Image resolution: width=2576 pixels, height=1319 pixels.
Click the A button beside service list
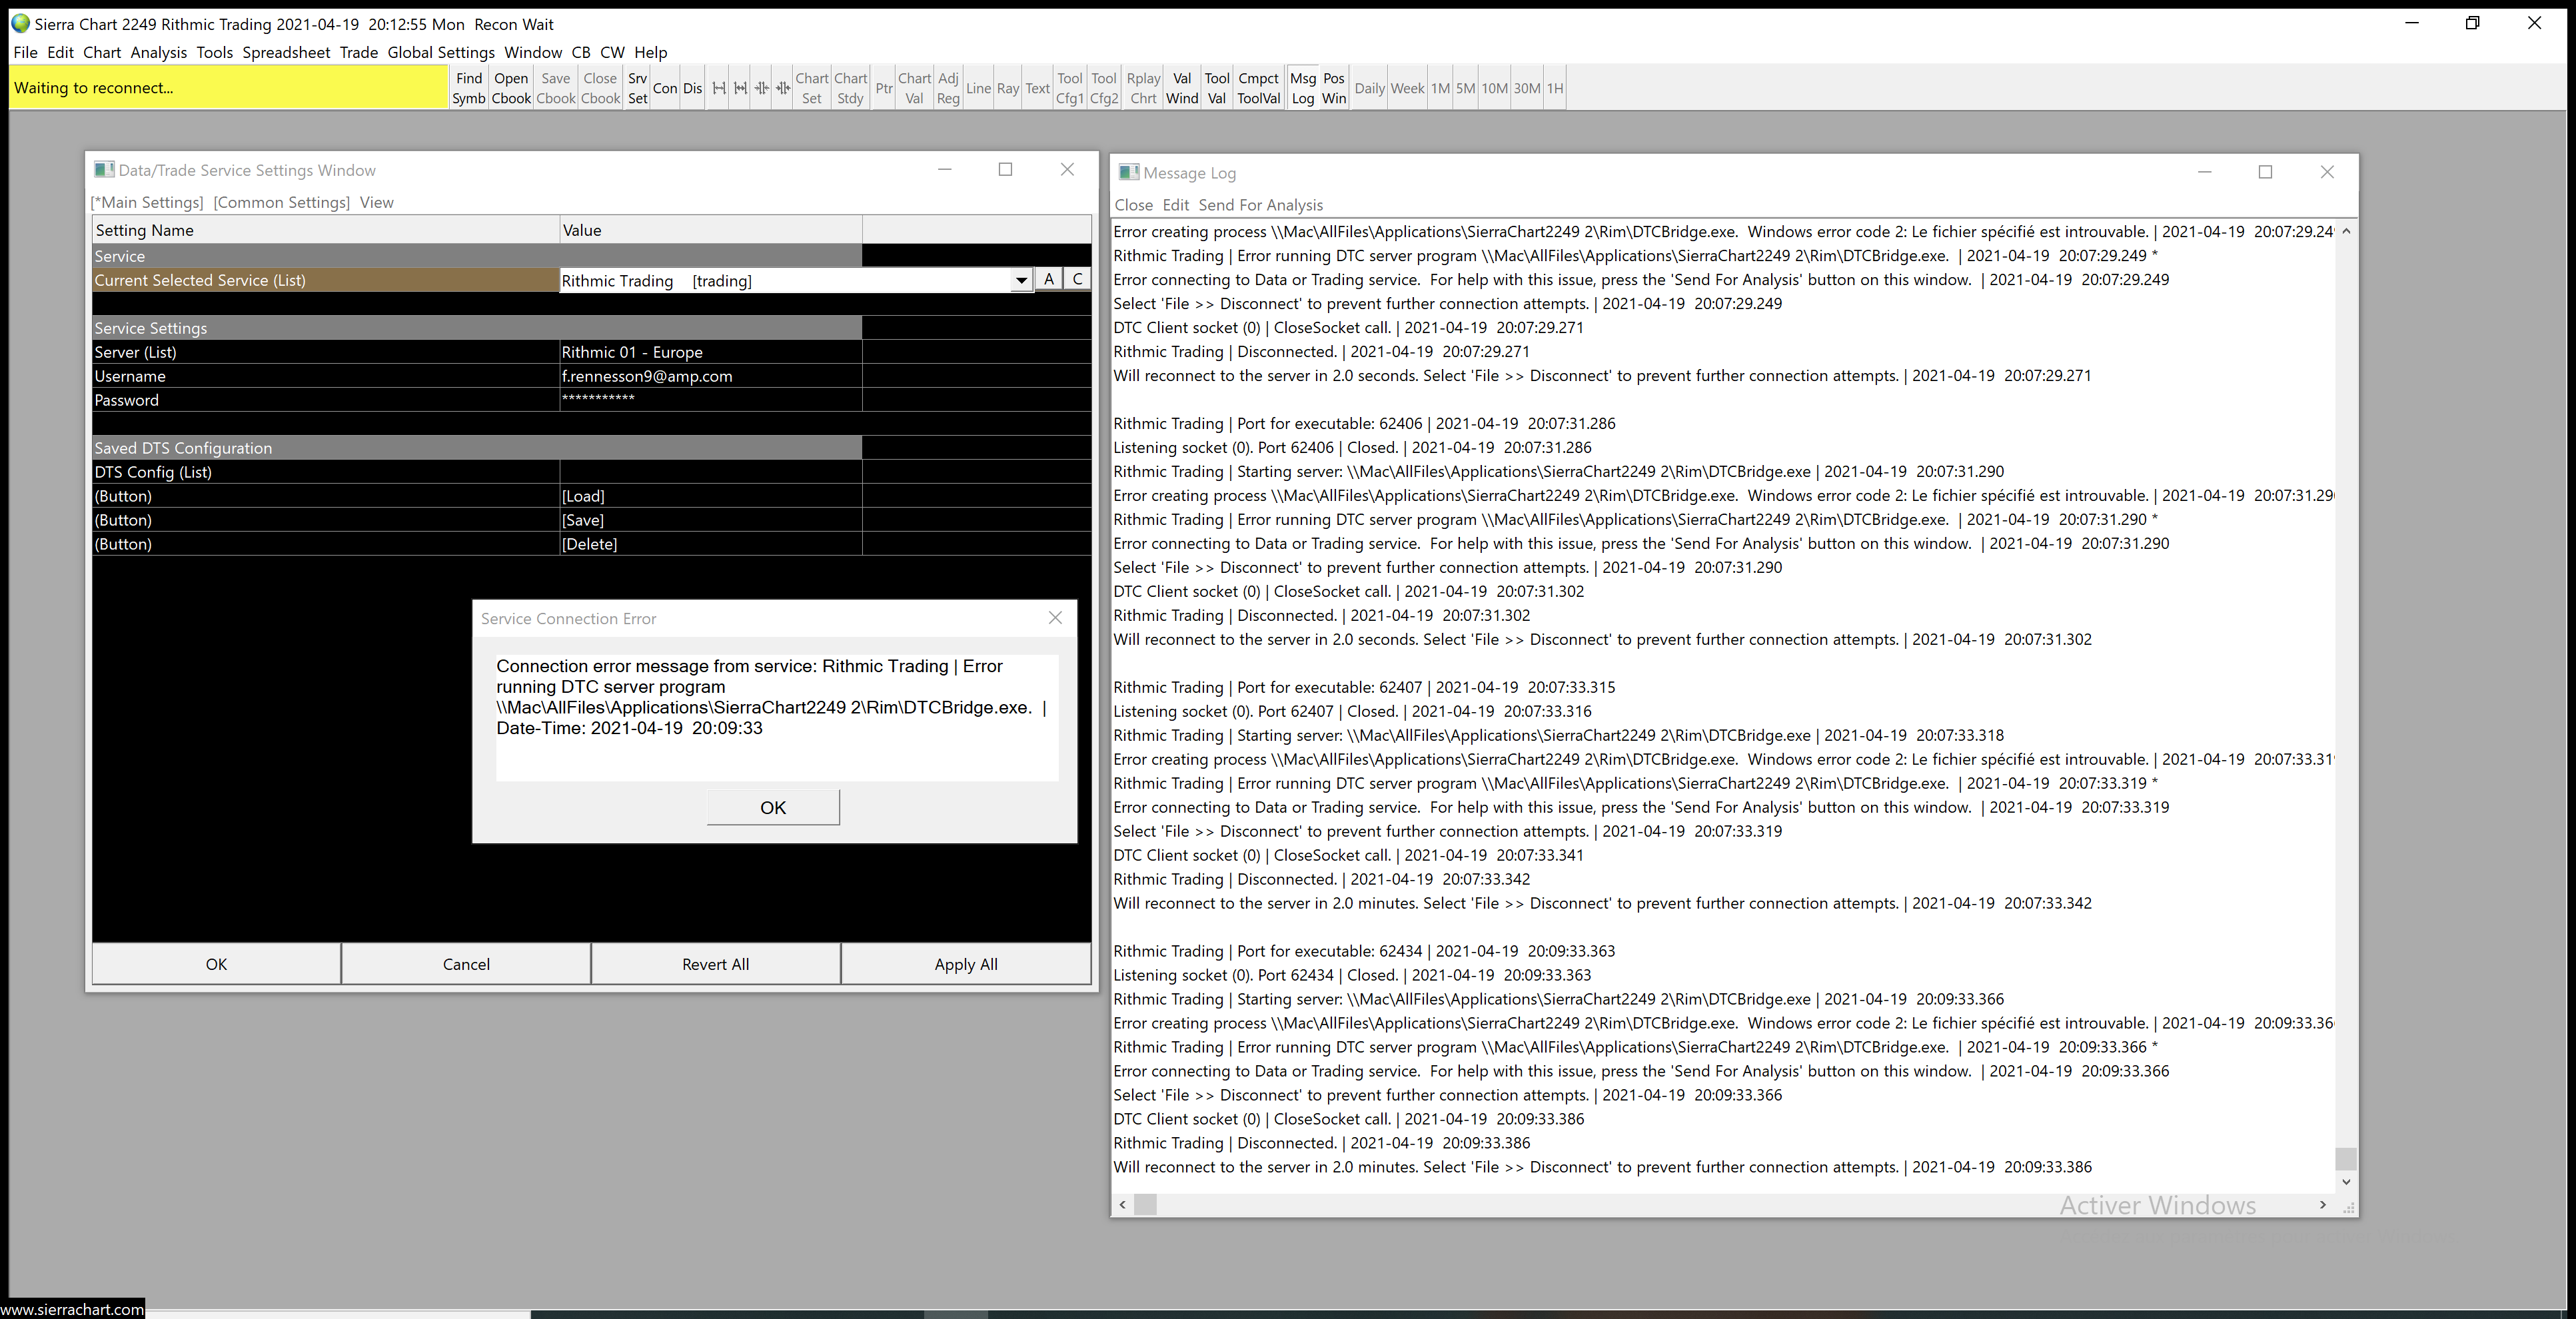coord(1048,280)
